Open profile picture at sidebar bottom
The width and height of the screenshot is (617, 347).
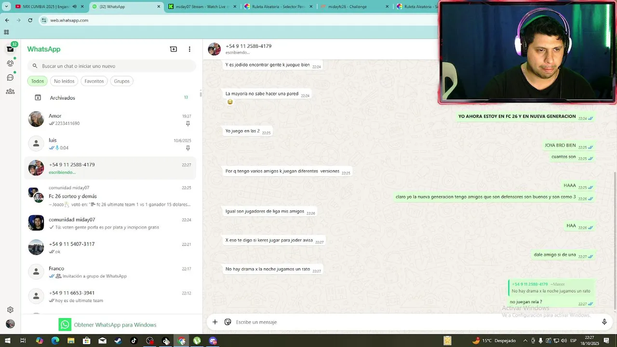(x=10, y=324)
